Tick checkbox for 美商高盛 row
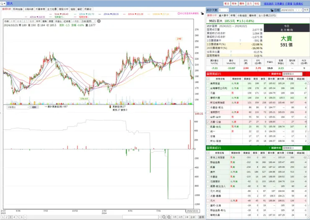This screenshot has height=220, width=310. [x=208, y=84]
